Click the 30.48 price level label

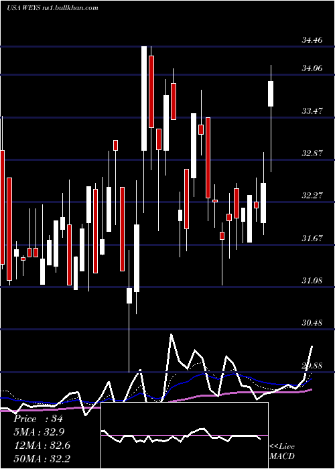(x=312, y=323)
